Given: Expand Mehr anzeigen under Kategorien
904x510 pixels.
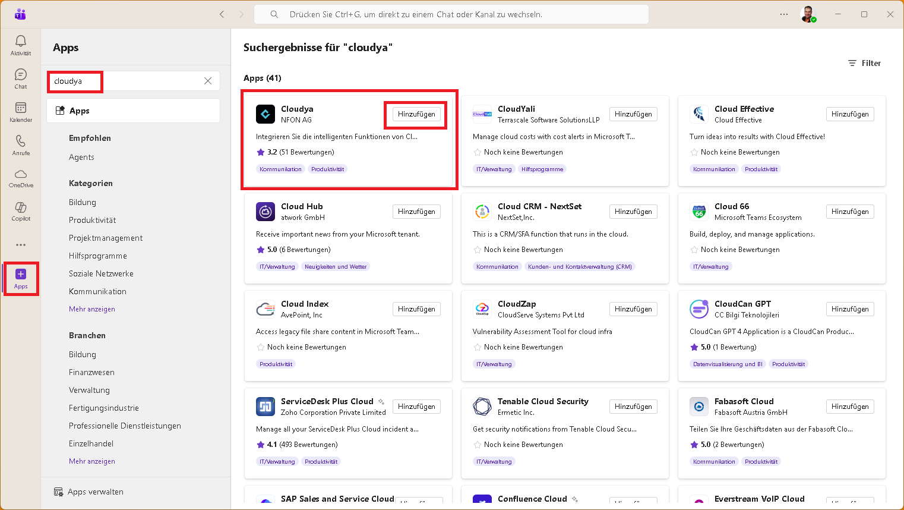Looking at the screenshot, I should click(92, 309).
